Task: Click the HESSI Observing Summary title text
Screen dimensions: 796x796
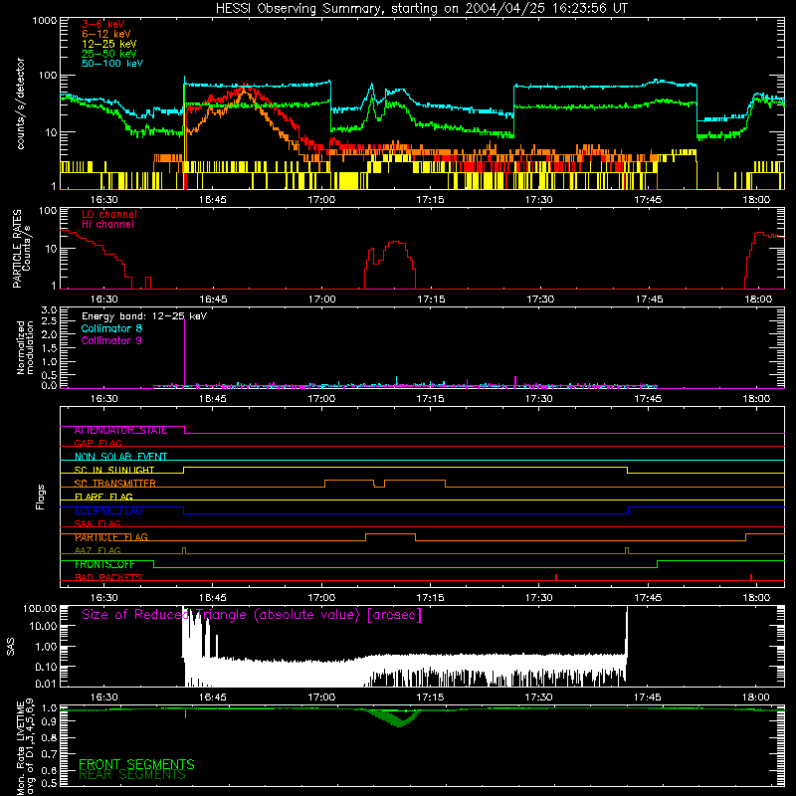Action: coord(422,9)
